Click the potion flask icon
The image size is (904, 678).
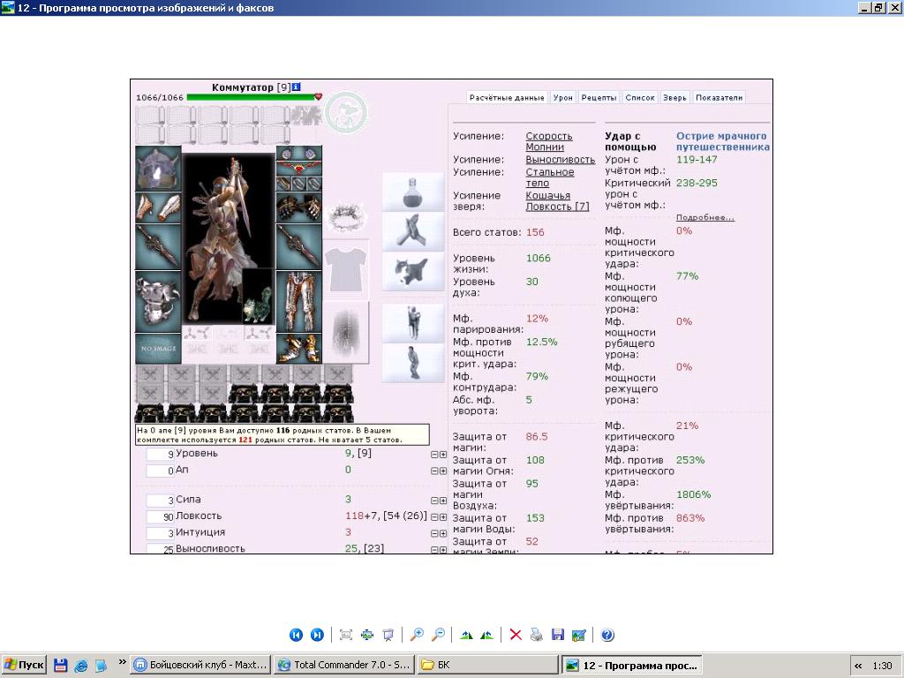point(413,192)
